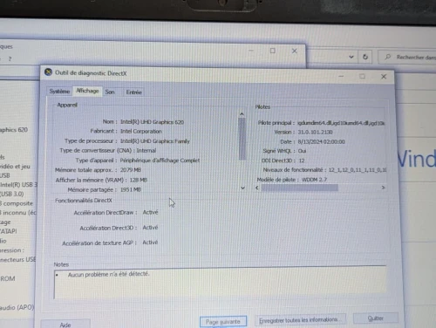Click the Notes text box
The image size is (436, 328).
coord(220,284)
